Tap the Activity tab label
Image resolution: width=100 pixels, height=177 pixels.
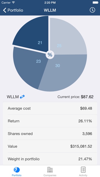point(83,175)
